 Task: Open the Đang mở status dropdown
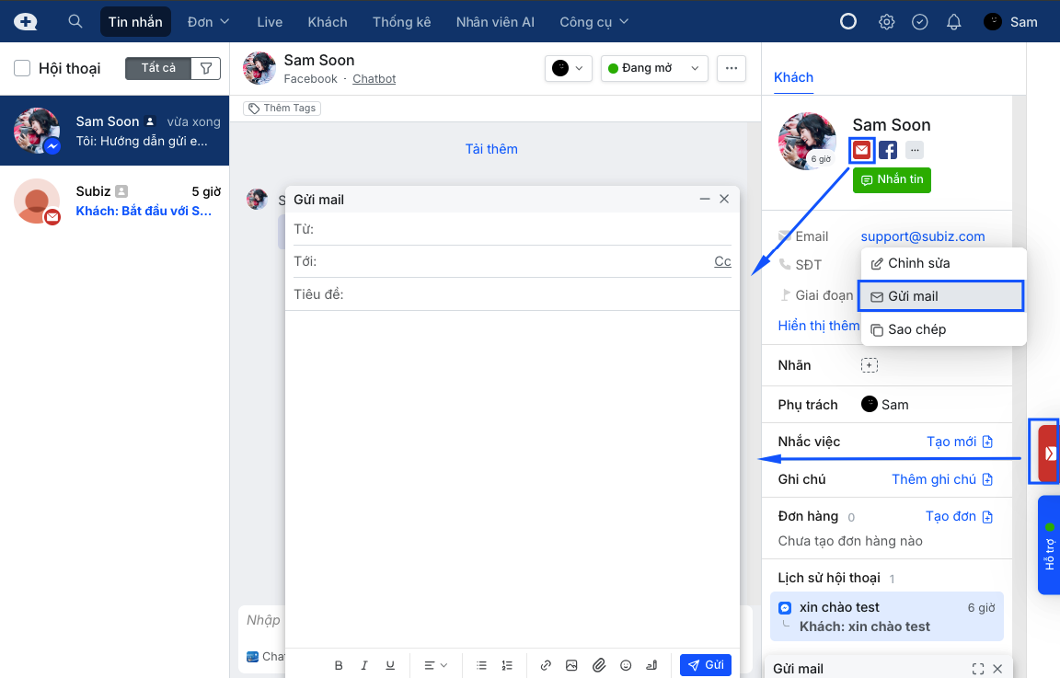click(x=654, y=68)
